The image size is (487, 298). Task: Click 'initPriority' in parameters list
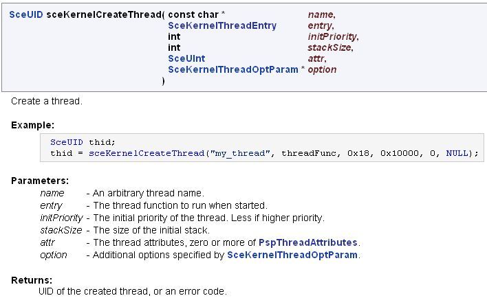pyautogui.click(x=61, y=218)
